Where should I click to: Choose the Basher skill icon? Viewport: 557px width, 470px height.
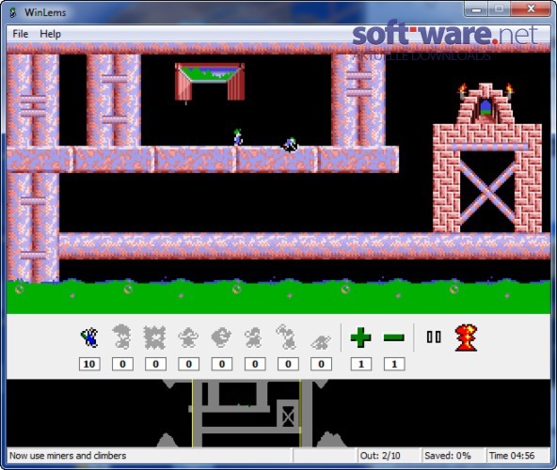point(254,337)
